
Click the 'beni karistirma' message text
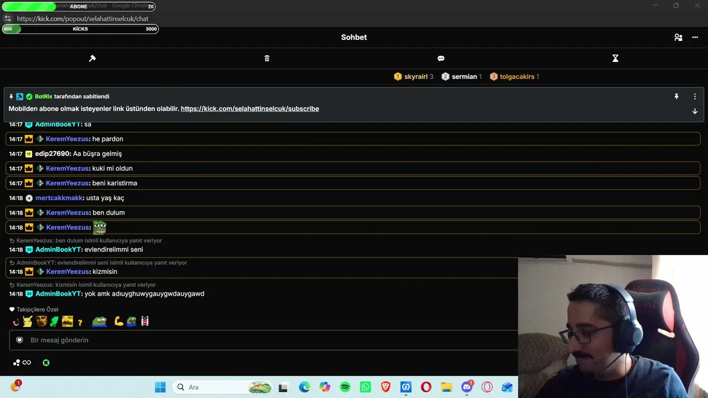[x=114, y=183]
